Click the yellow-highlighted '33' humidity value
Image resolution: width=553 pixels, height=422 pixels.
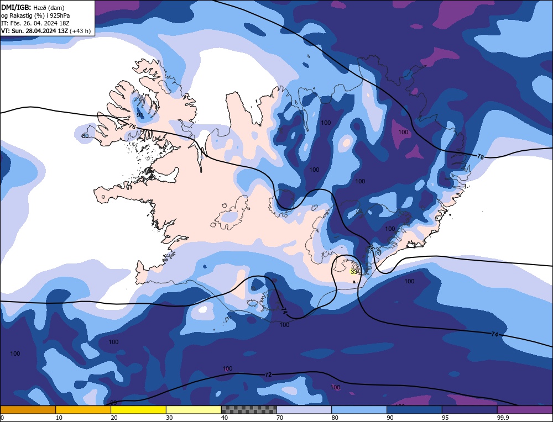click(354, 272)
